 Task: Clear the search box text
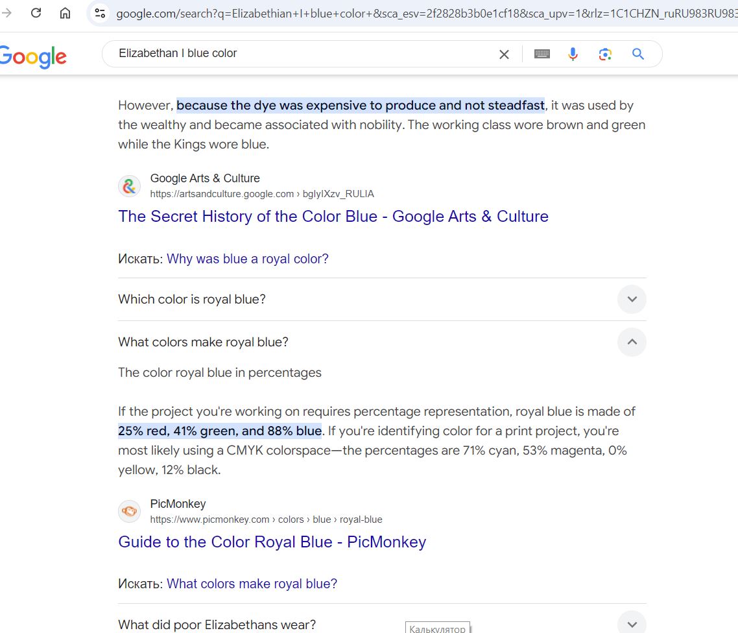pos(504,54)
